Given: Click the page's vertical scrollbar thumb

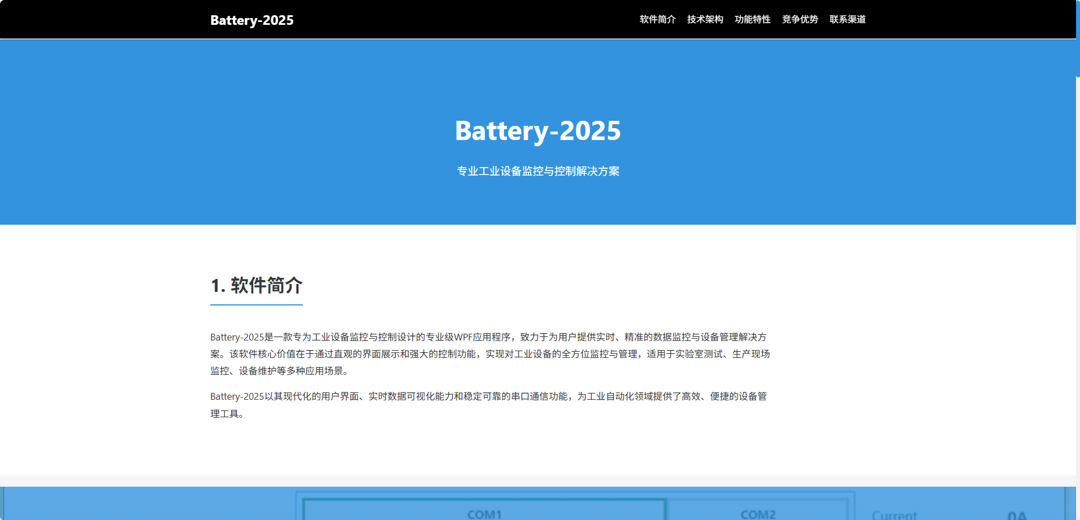Looking at the screenshot, I should [1078, 38].
